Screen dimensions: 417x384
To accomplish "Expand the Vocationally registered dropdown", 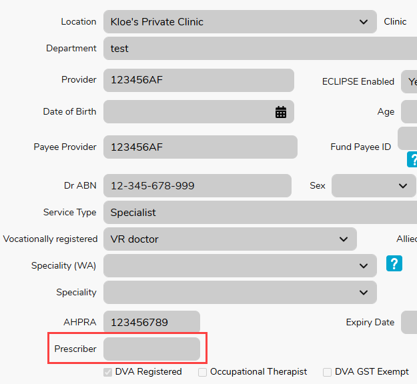I will pos(343,239).
